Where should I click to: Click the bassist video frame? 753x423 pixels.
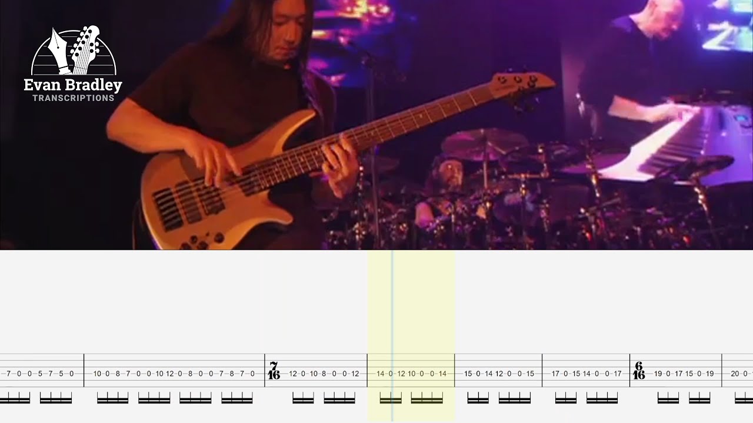(376, 125)
